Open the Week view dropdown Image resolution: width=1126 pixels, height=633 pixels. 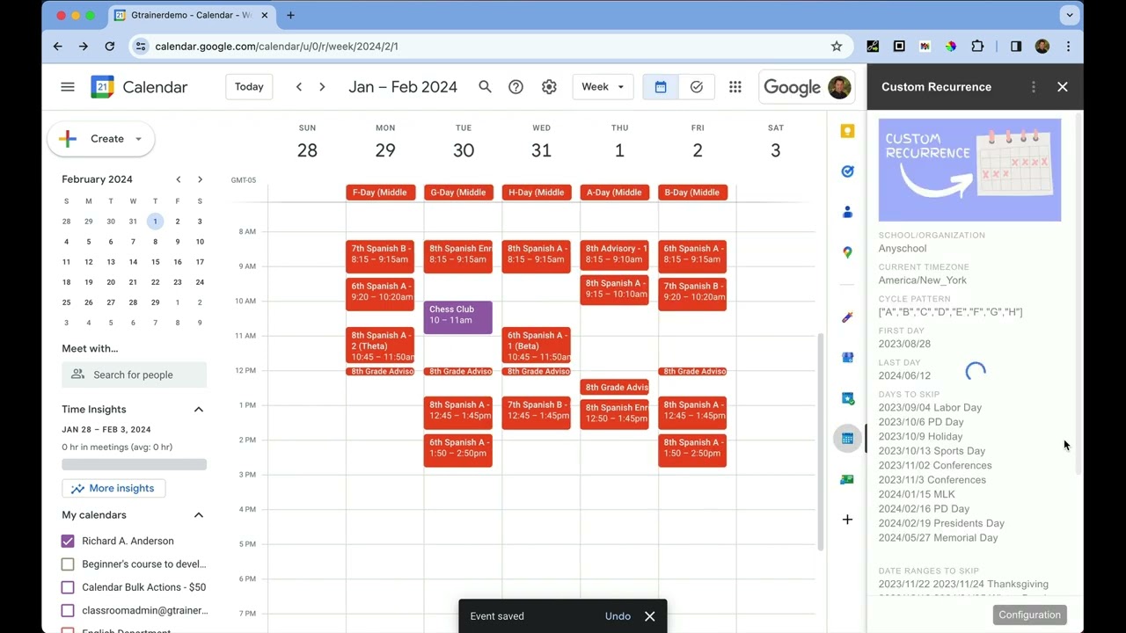pyautogui.click(x=603, y=87)
